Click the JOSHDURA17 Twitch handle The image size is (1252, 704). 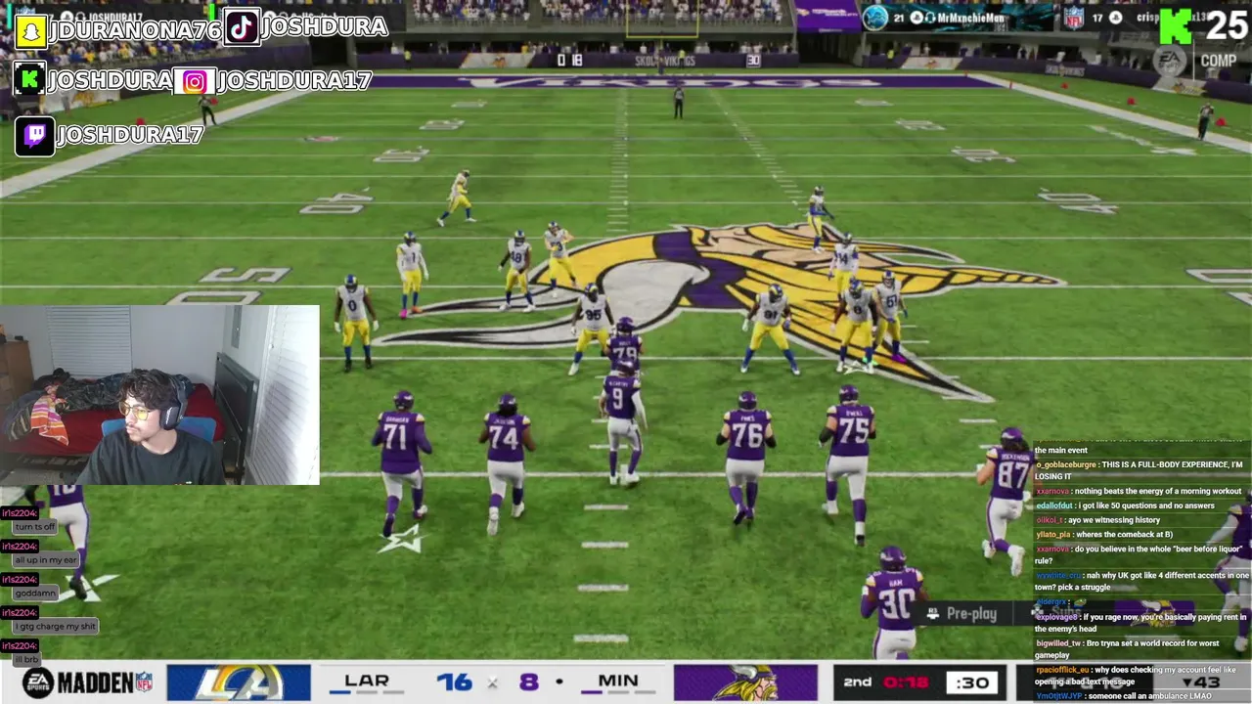click(129, 135)
